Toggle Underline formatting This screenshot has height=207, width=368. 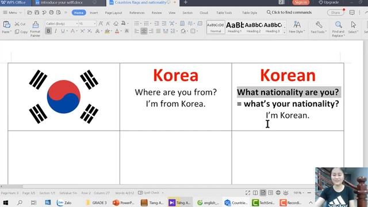pyautogui.click(x=63, y=31)
